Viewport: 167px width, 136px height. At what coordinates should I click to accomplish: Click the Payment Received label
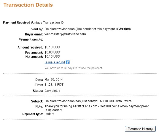[17, 23]
